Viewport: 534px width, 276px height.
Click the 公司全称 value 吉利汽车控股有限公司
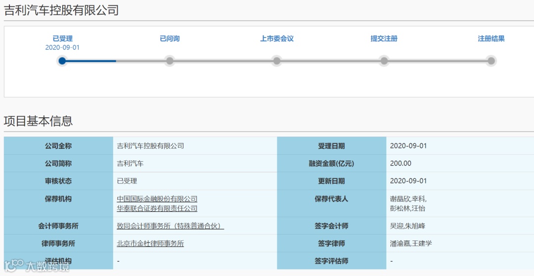(x=150, y=146)
